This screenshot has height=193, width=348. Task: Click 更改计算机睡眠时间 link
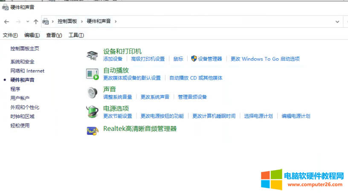click(214, 116)
